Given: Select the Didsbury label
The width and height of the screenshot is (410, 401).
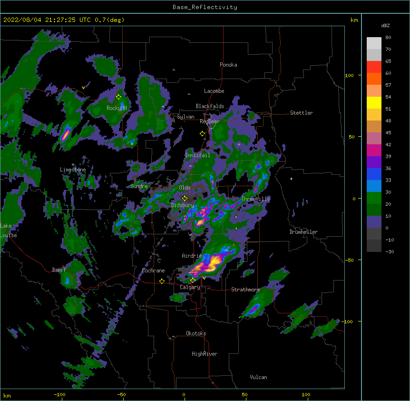Looking at the screenshot, I should 183,205.
